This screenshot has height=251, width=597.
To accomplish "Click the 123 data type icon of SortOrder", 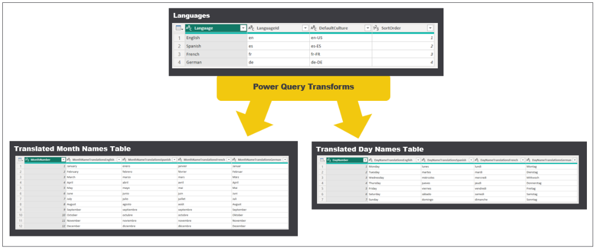I will pos(376,28).
